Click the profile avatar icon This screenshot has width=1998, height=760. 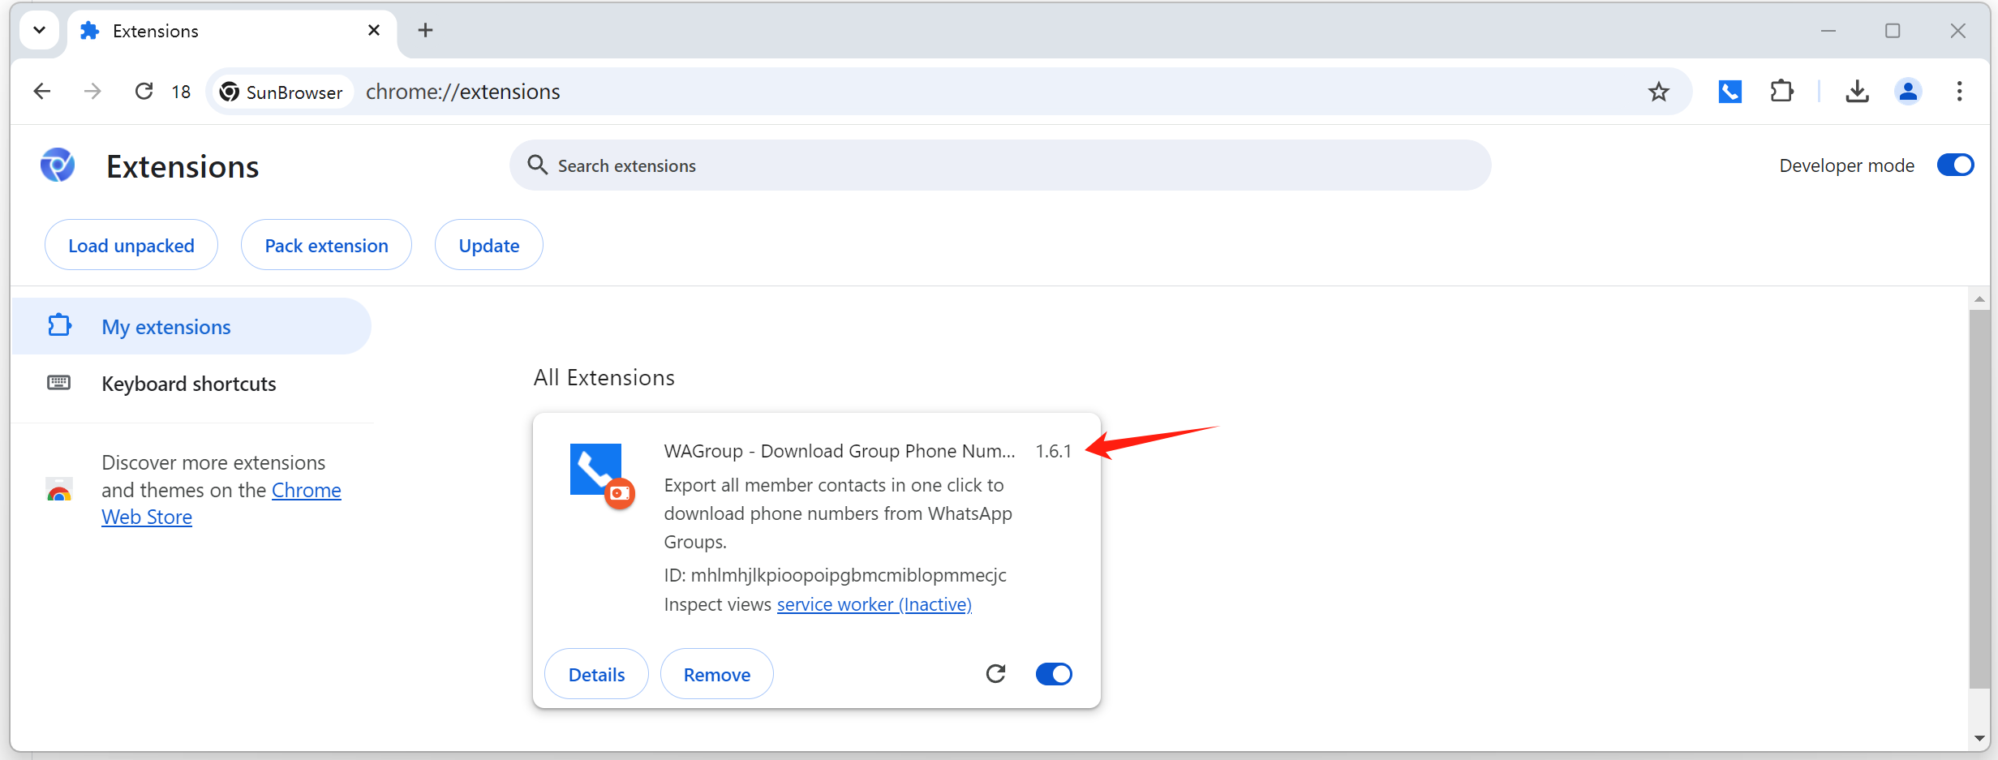click(x=1908, y=92)
